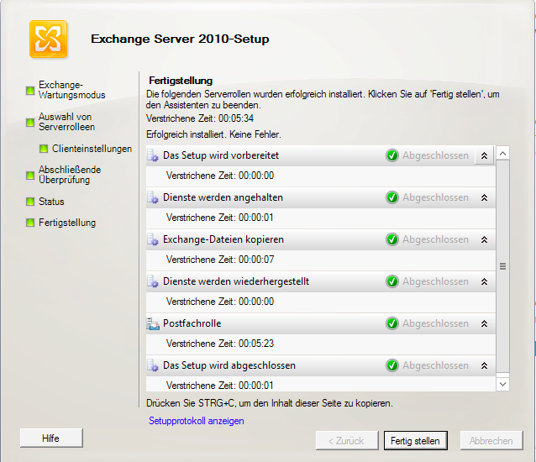Select 'Auswahl von Serverrollen' step
This screenshot has width=536, height=462.
[67, 122]
